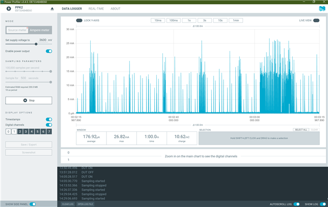Enable digital channel 4
This screenshot has height=207, width=328.
32,131
